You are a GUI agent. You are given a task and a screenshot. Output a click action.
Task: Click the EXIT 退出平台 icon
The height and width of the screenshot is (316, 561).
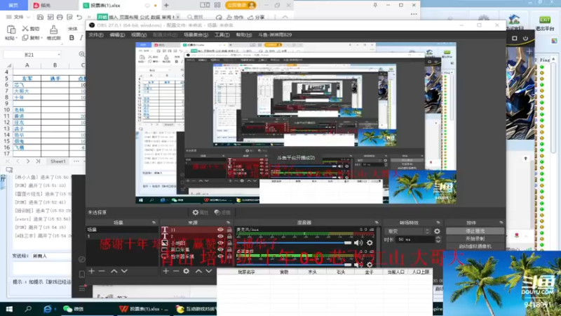click(545, 23)
